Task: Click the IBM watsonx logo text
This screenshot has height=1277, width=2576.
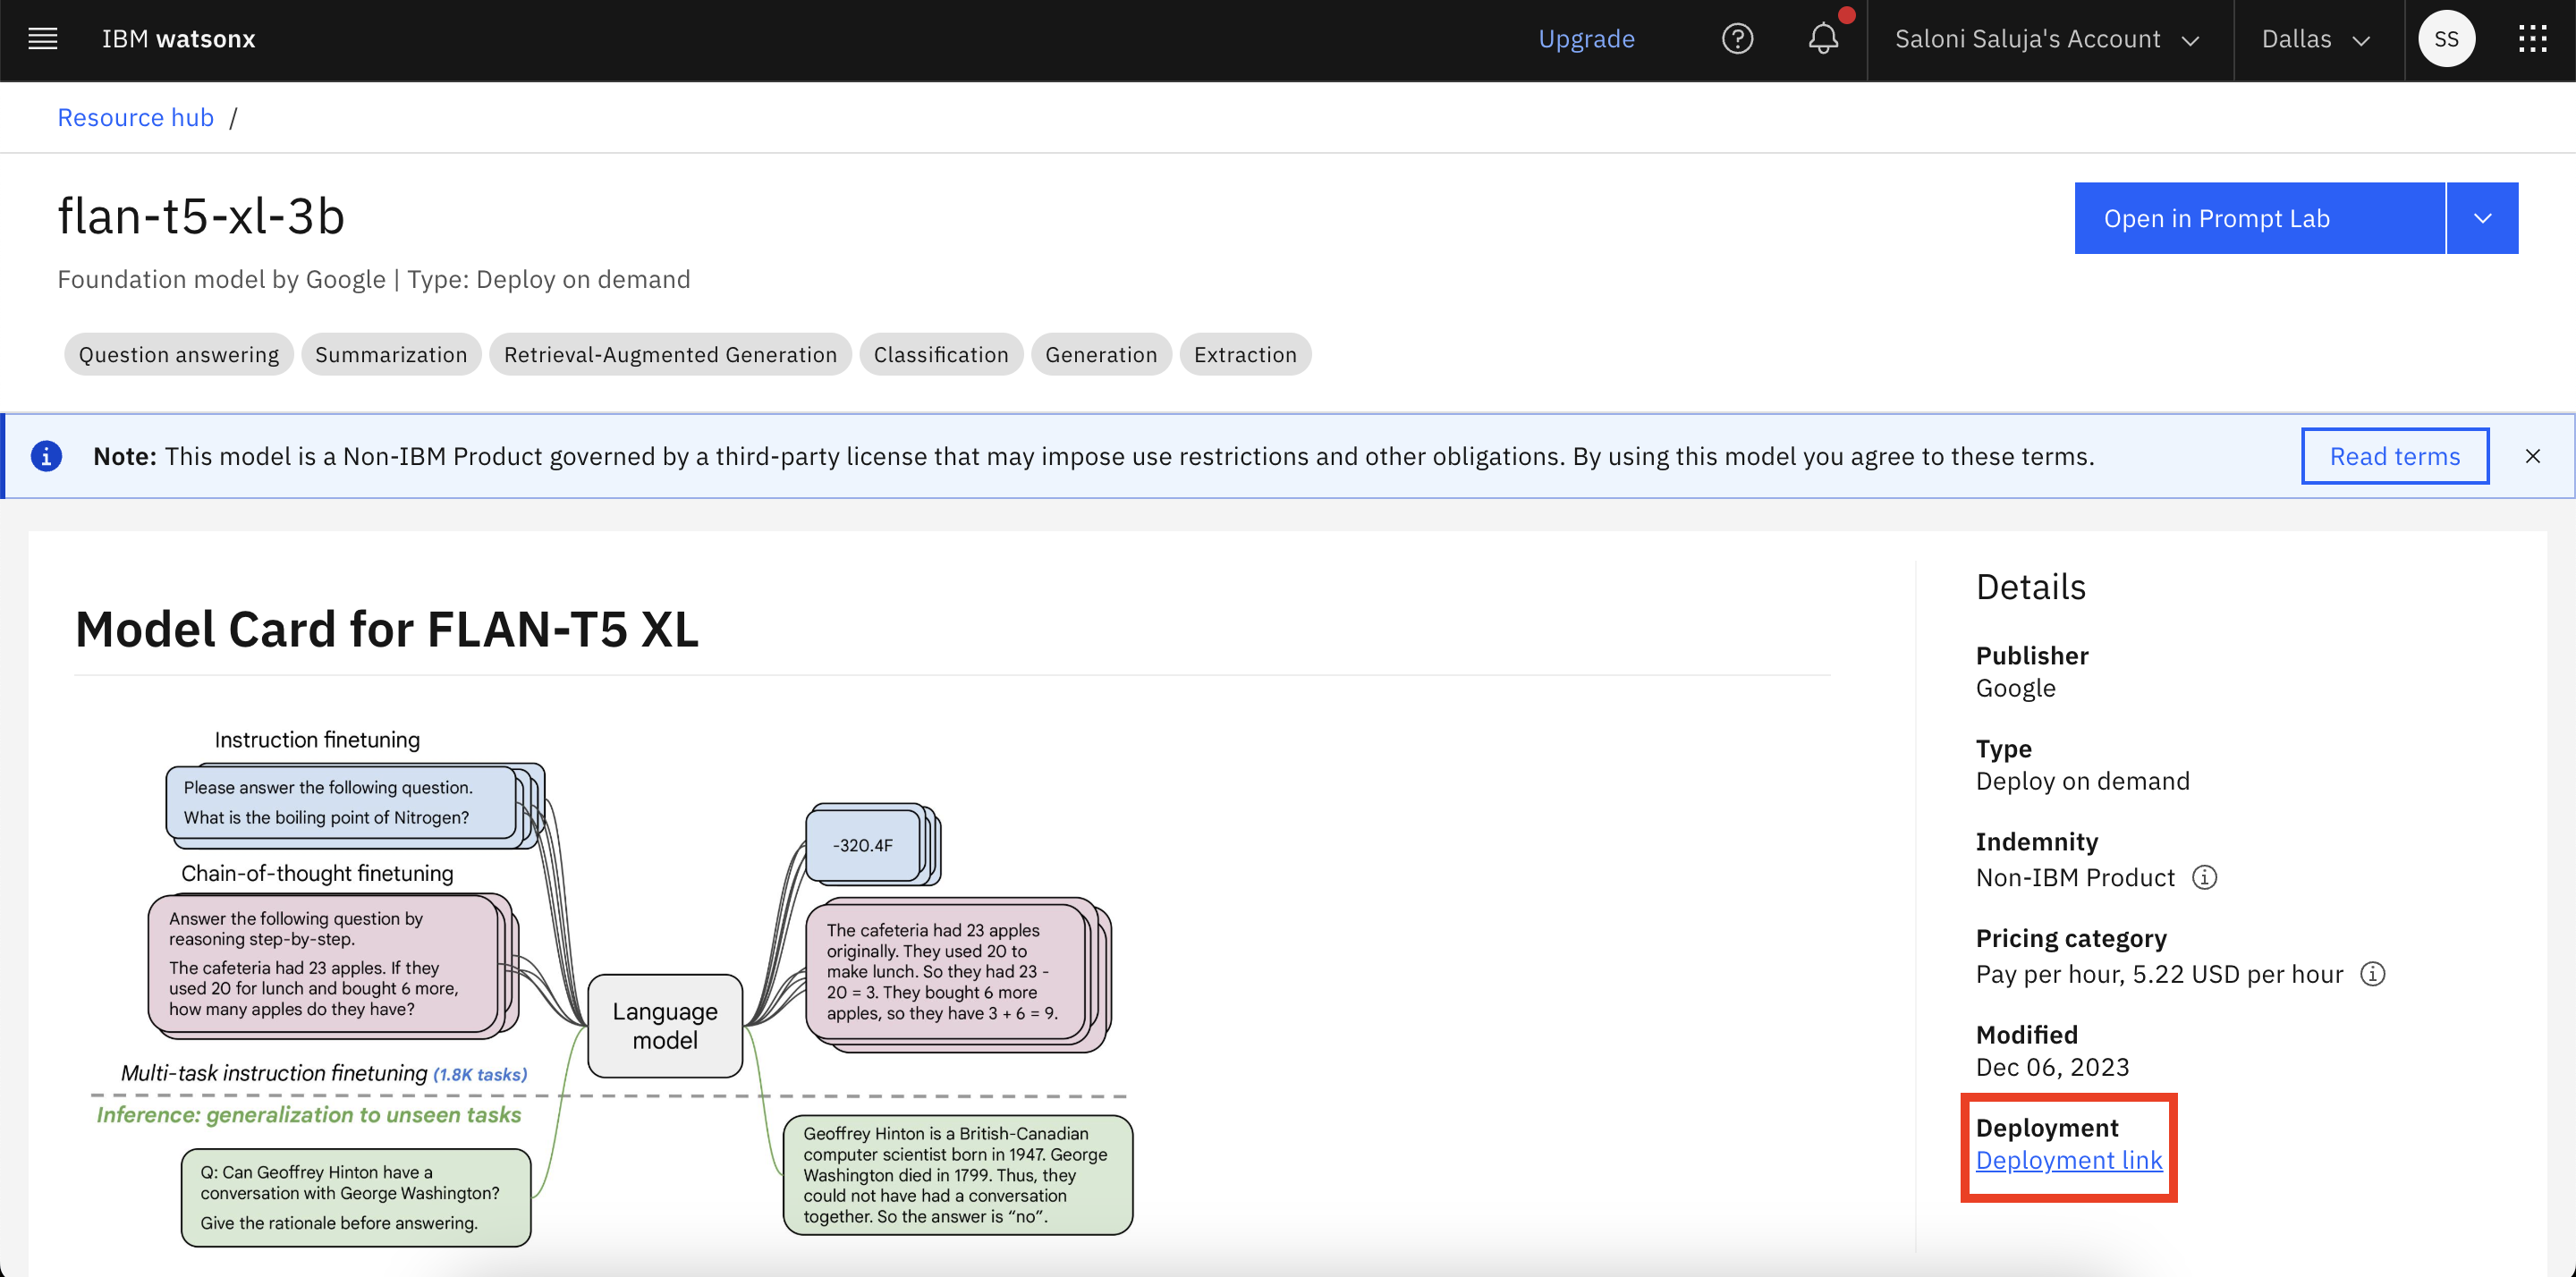Action: pos(178,39)
